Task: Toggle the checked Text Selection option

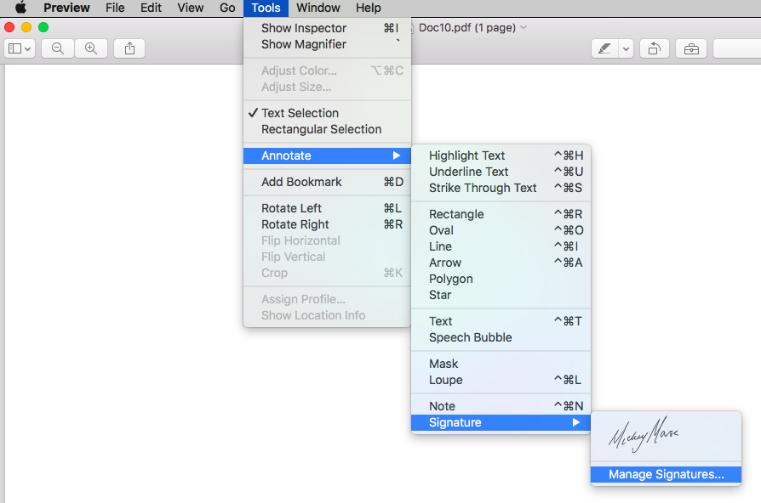Action: click(327, 113)
